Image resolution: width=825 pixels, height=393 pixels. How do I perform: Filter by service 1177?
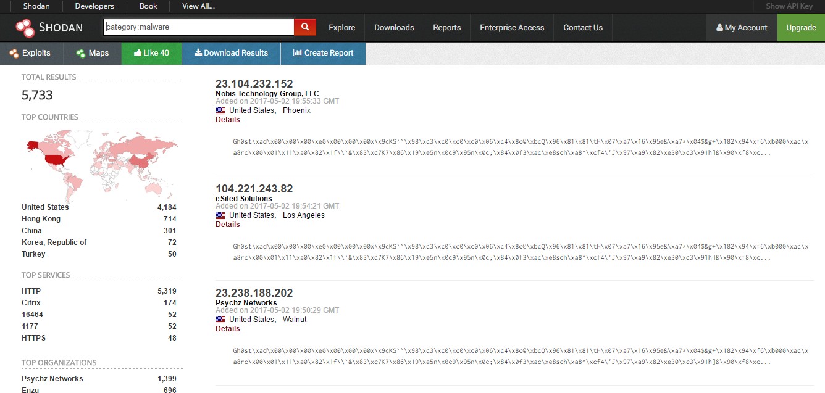[x=30, y=326]
